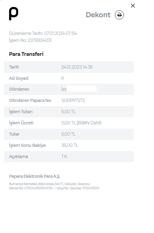This screenshot has height=233, width=154.
Task: Select the Tutar row amount
Action: 69,134
